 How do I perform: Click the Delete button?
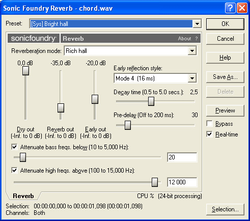[x=225, y=92]
